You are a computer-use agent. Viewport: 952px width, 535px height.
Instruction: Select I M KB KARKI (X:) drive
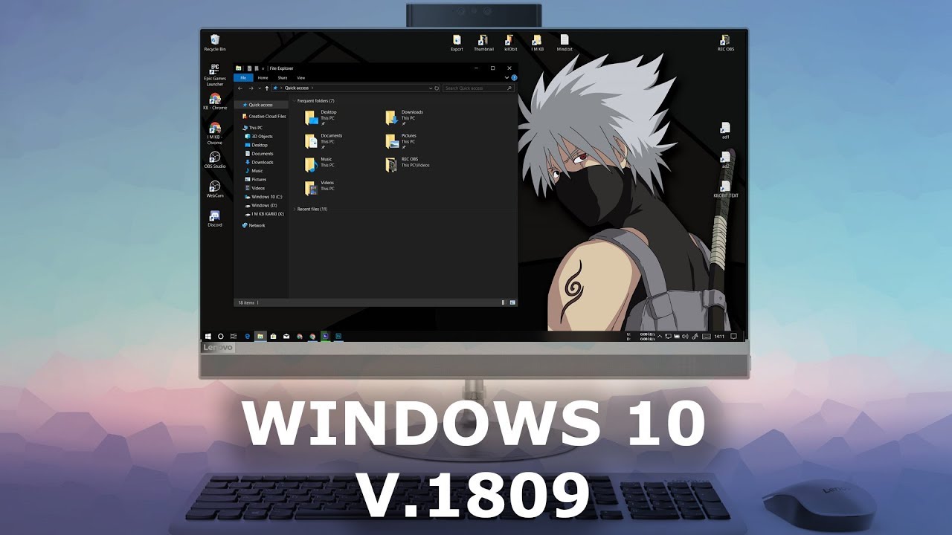pos(265,214)
